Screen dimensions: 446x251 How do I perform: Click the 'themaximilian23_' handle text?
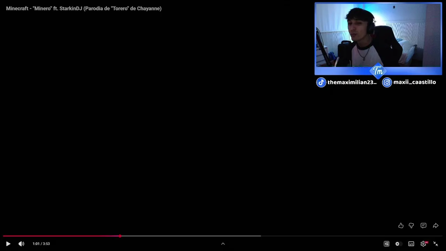click(352, 82)
